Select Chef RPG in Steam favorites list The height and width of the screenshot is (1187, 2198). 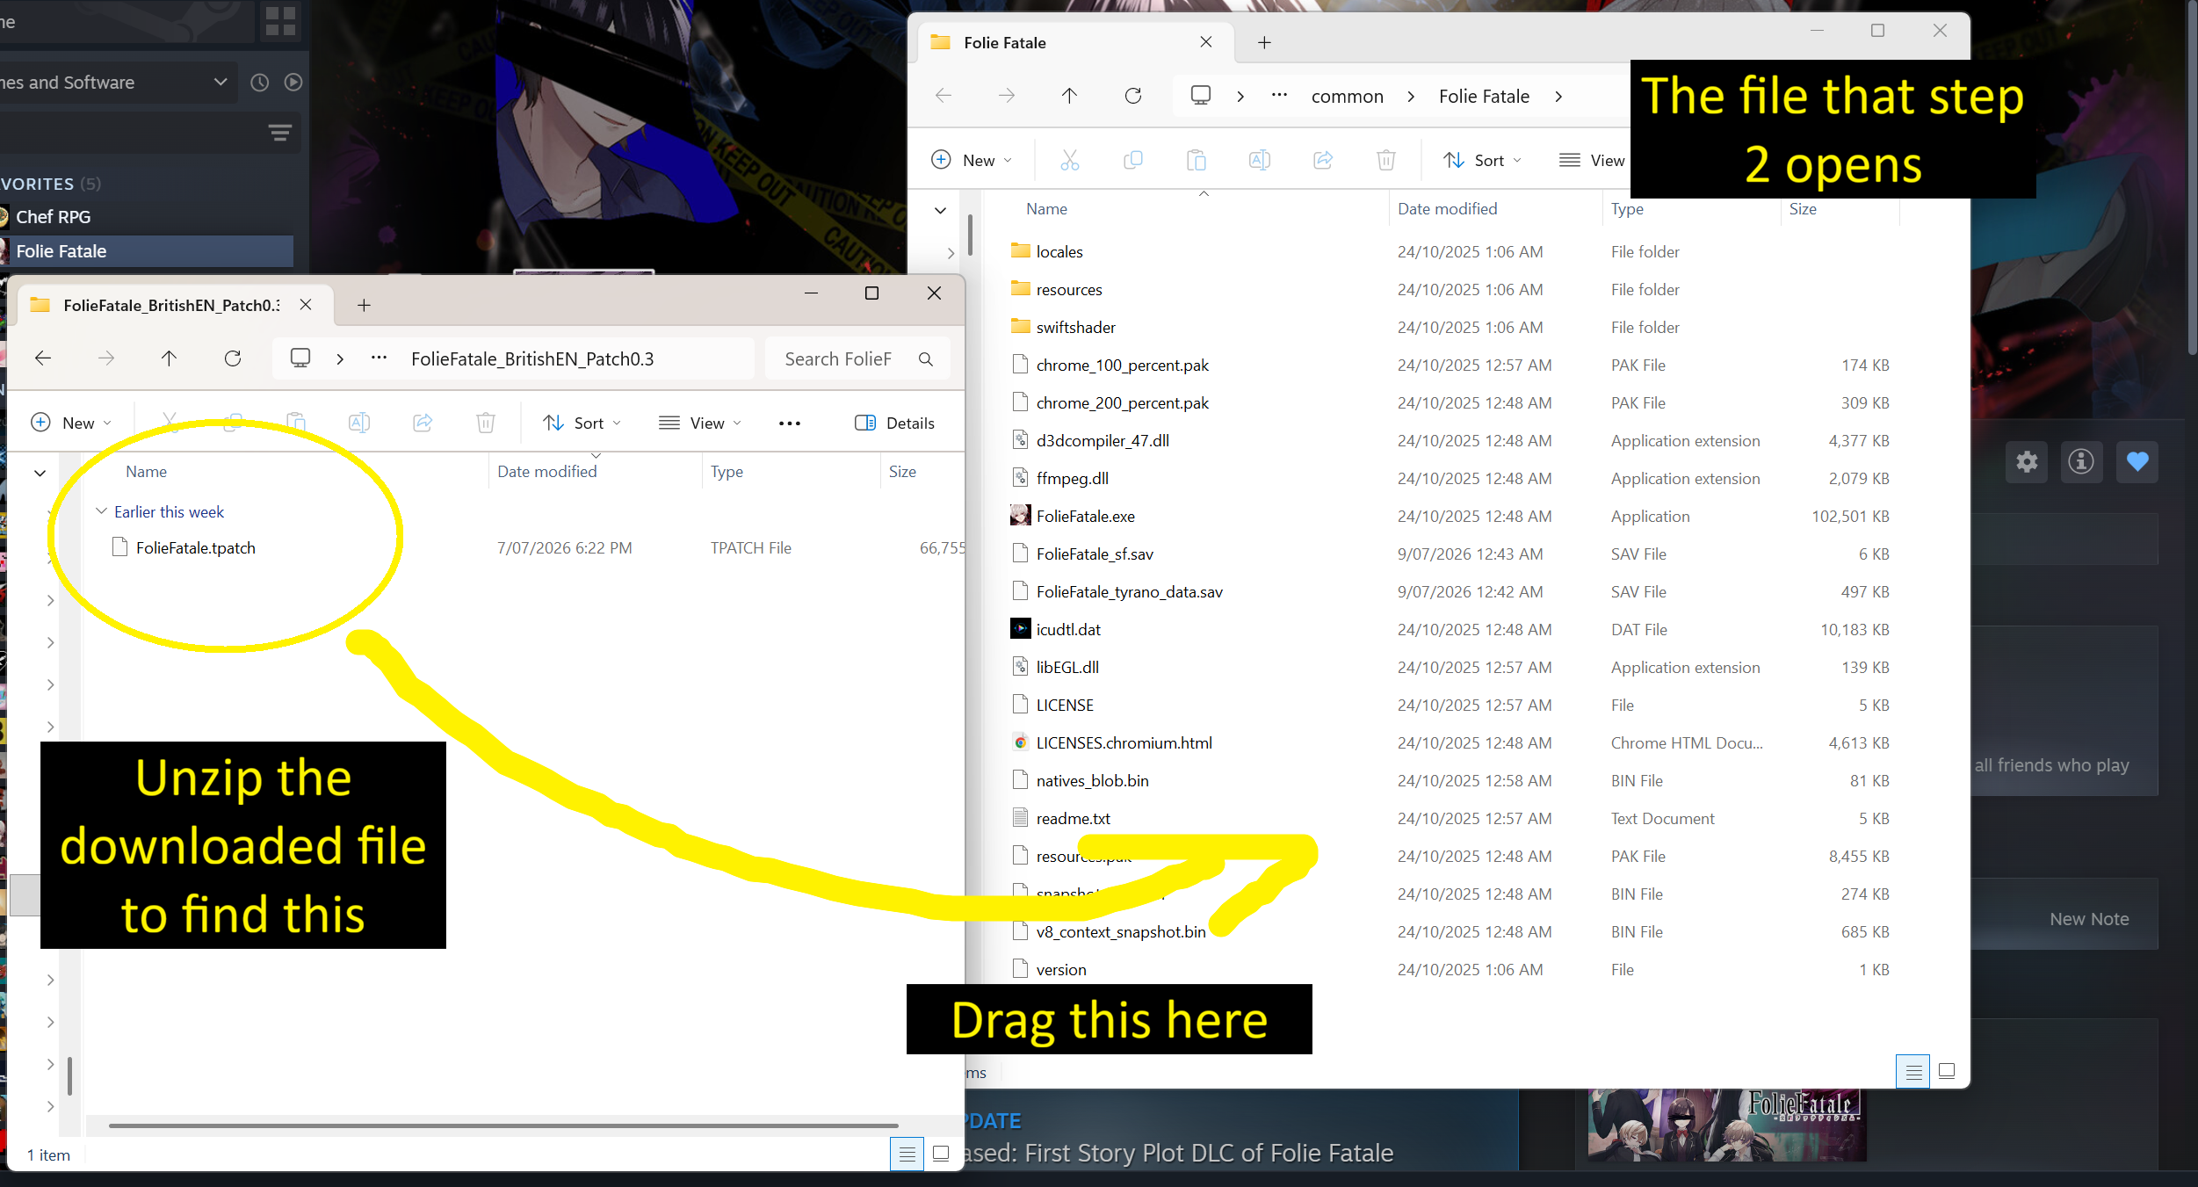coord(53,217)
